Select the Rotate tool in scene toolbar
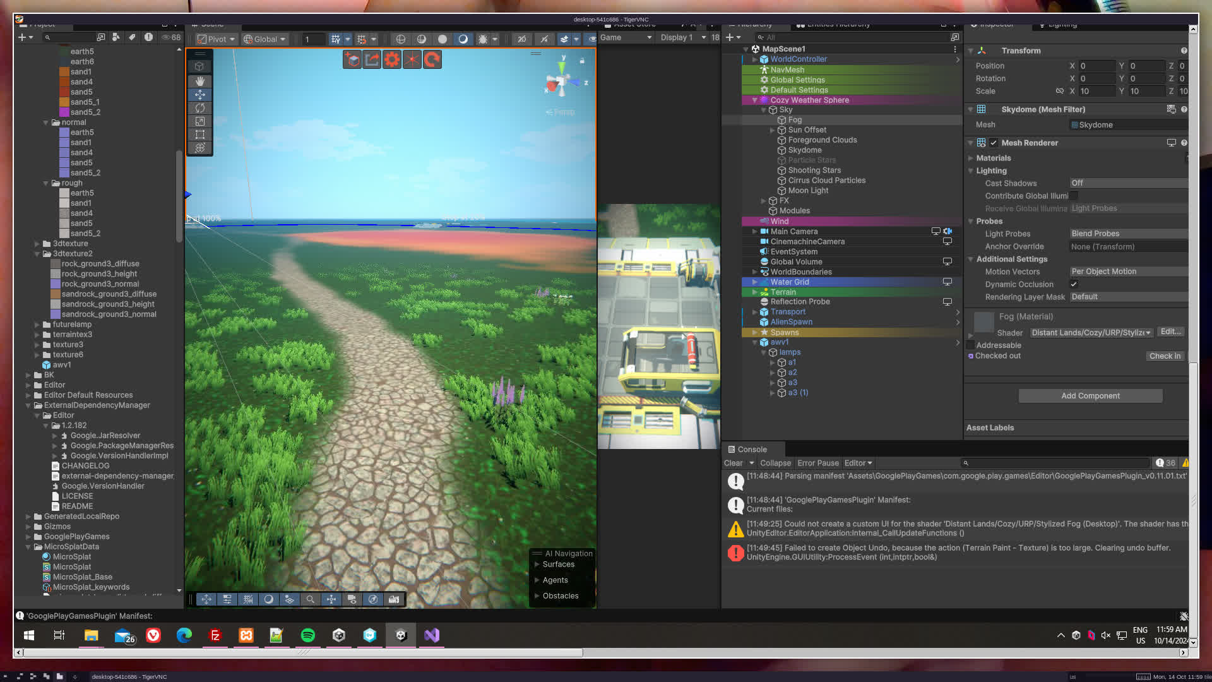This screenshot has width=1212, height=682. click(x=199, y=108)
